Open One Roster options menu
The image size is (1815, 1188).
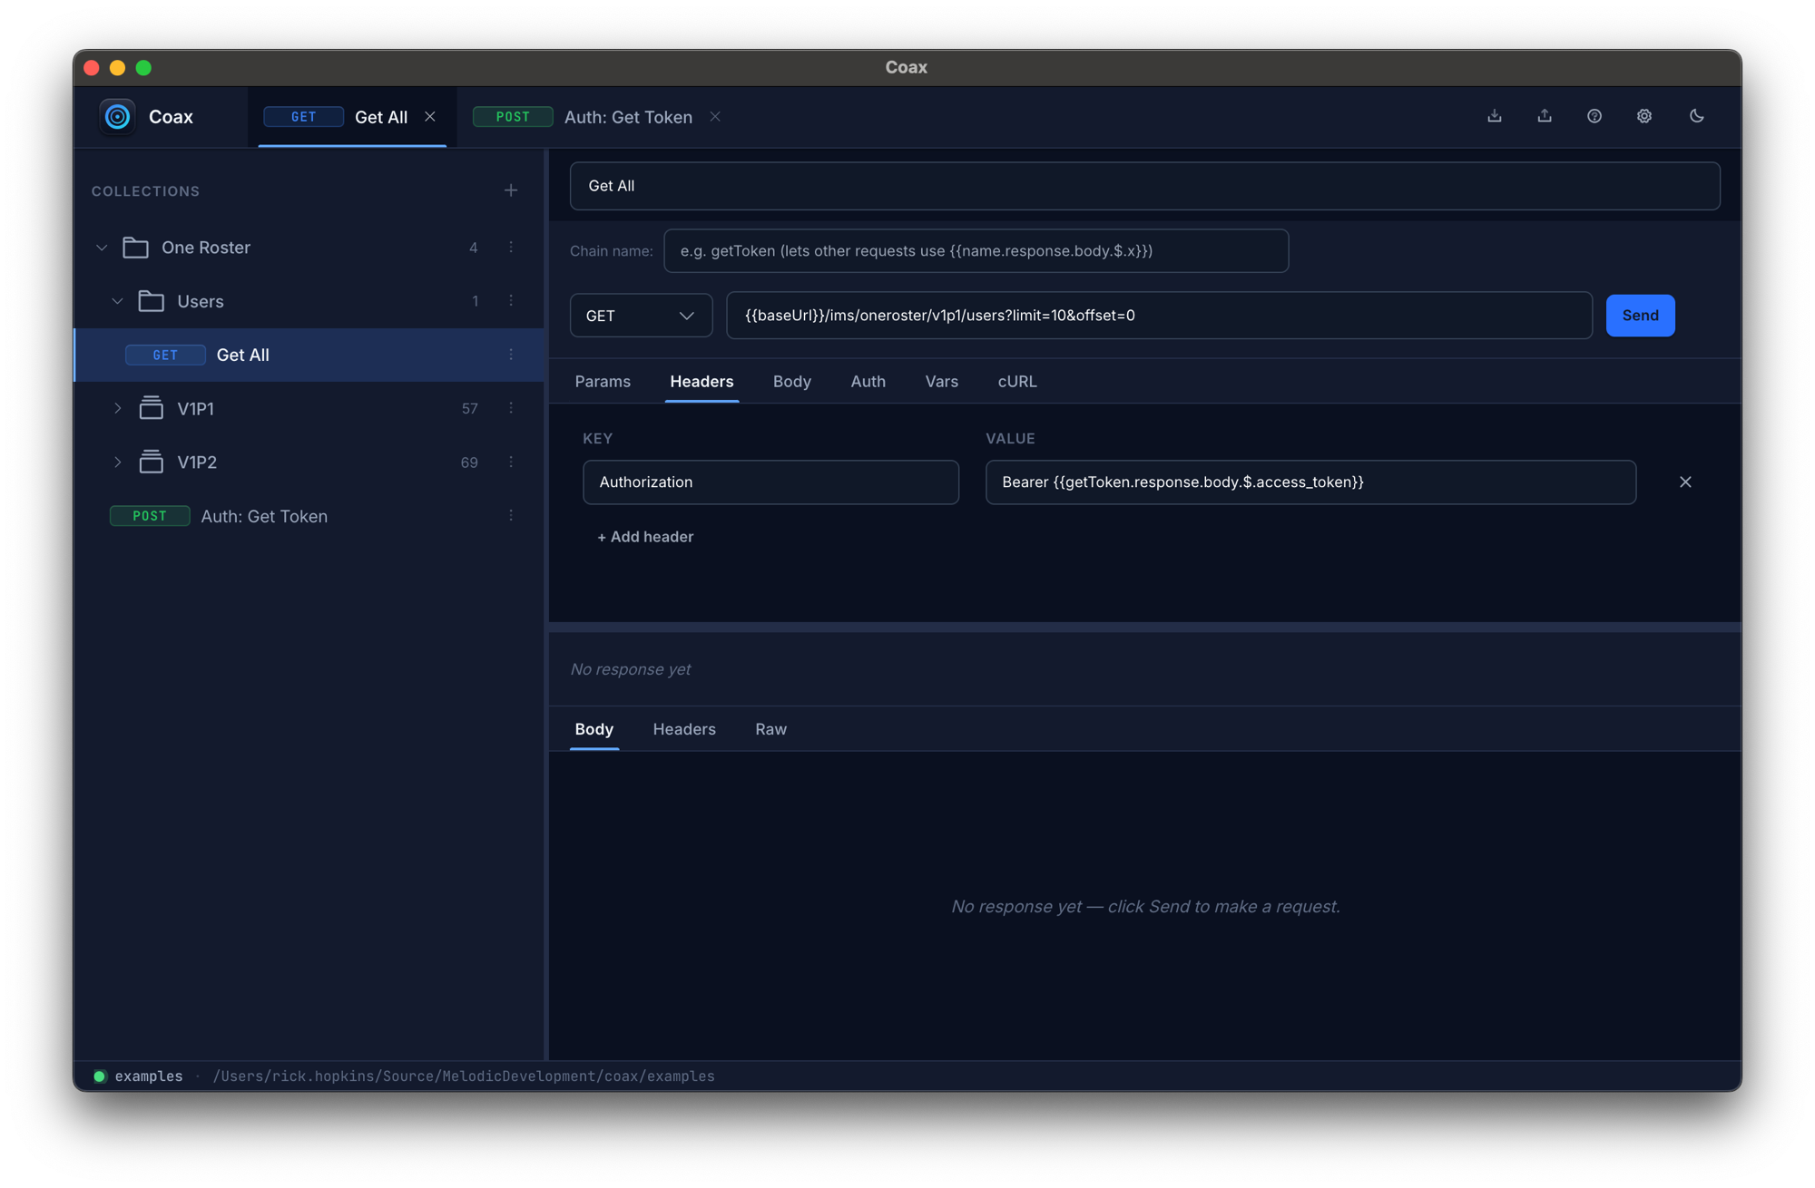[511, 248]
